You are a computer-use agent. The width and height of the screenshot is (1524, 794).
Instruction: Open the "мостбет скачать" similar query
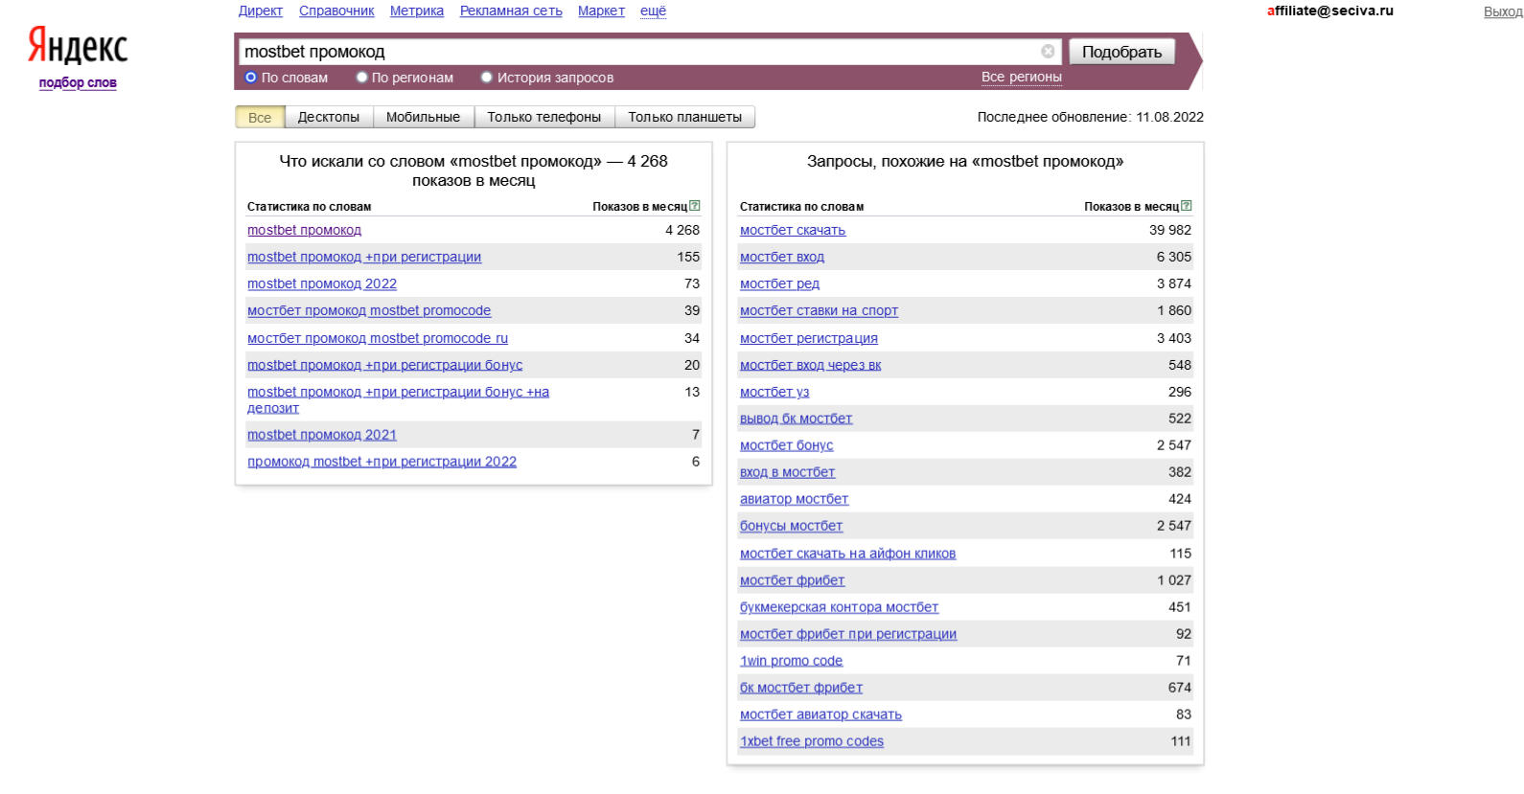coord(793,230)
